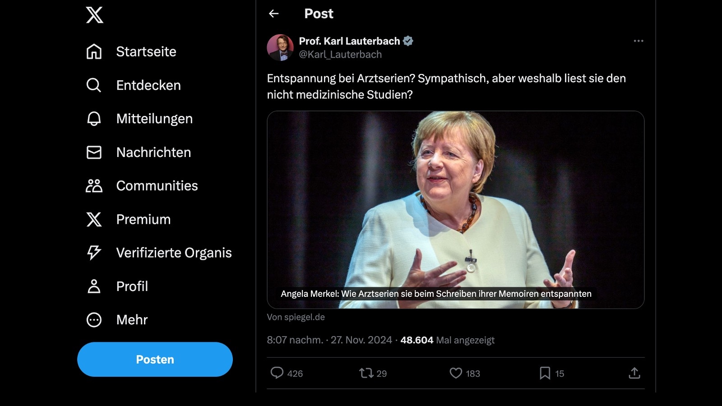Bookmark this post

pyautogui.click(x=545, y=373)
